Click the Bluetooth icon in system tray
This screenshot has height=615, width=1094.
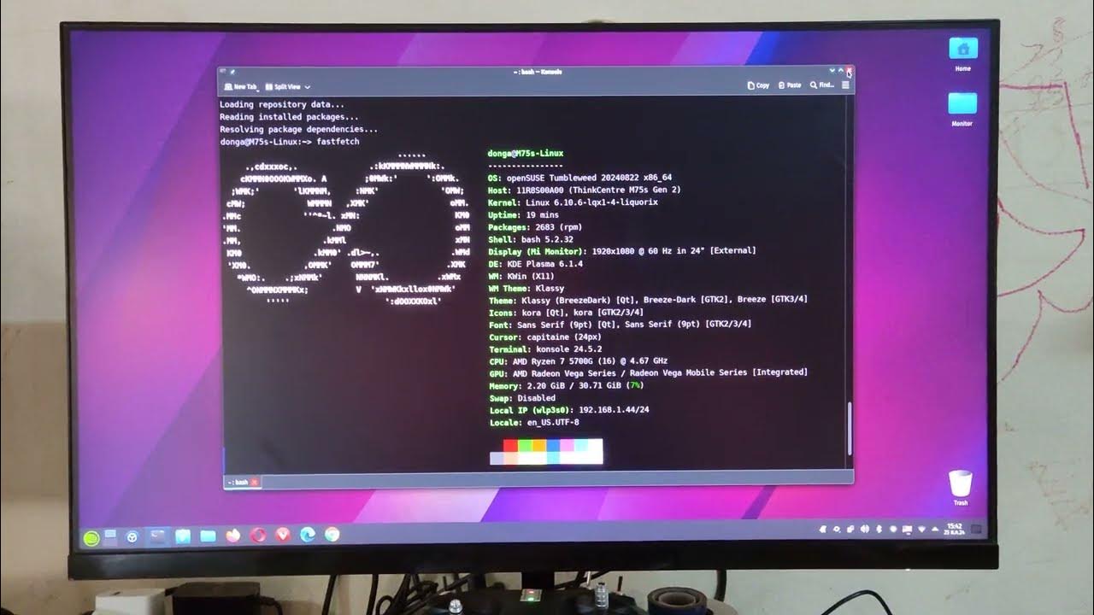click(x=879, y=529)
